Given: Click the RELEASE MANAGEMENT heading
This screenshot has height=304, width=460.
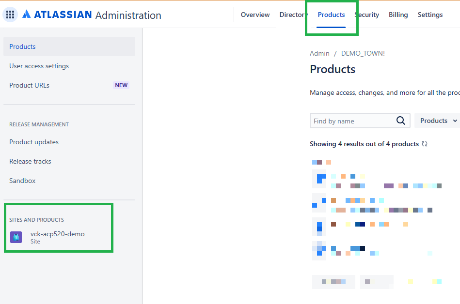Looking at the screenshot, I should click(39, 124).
